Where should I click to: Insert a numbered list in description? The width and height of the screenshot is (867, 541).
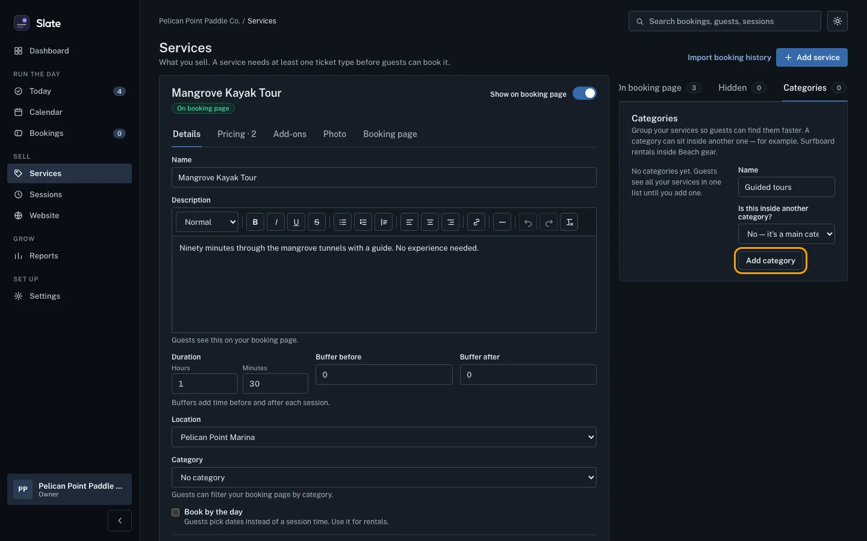tap(363, 222)
